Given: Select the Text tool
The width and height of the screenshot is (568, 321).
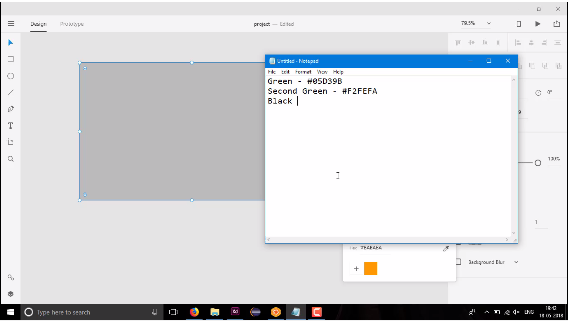Looking at the screenshot, I should (10, 125).
